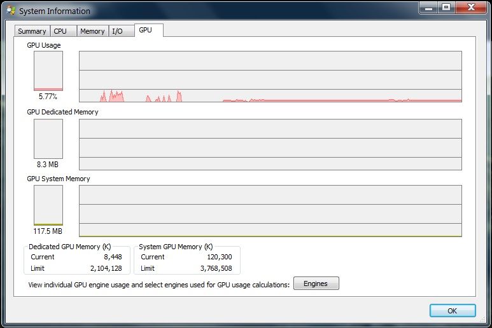The image size is (492, 328).
Task: Click the GPU System Memory level meter
Action: 48,205
